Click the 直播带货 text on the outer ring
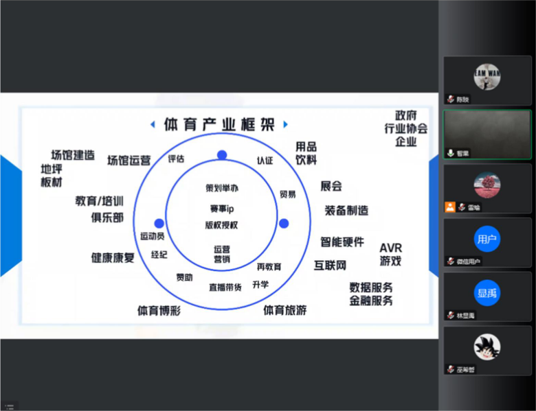The height and width of the screenshot is (411, 536). (x=225, y=287)
